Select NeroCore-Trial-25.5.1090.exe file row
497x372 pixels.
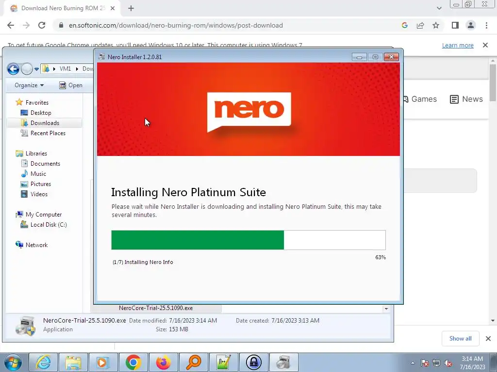tap(156, 308)
